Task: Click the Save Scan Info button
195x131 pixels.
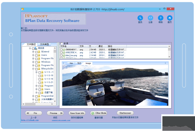Action: [x=77, y=113]
